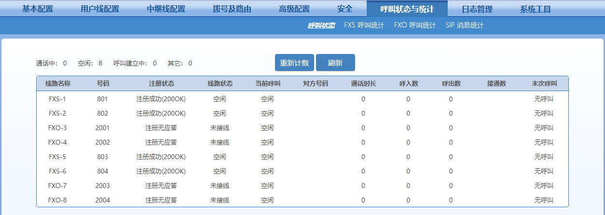Switch to 用户线配置 tab
Image resolution: width=605 pixels, height=215 pixels.
[x=100, y=9]
